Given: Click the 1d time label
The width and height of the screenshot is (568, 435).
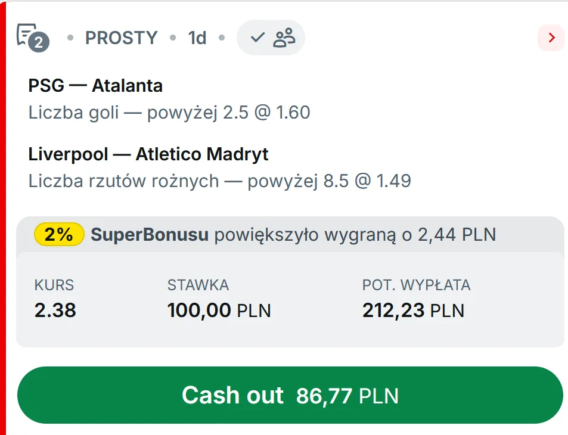Looking at the screenshot, I should click(197, 38).
